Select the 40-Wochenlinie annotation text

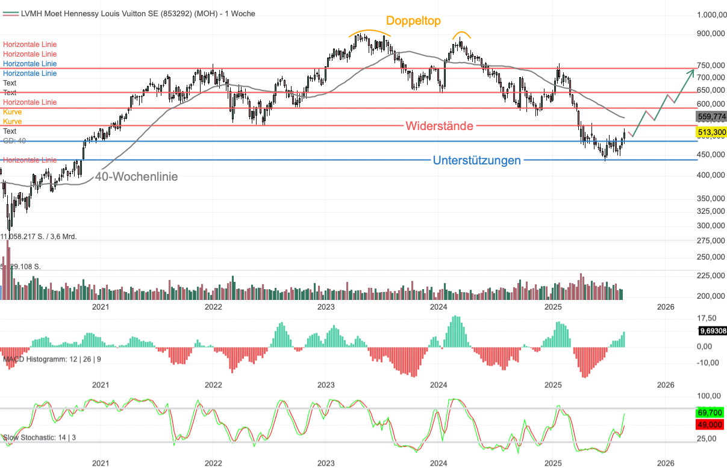[x=137, y=176]
